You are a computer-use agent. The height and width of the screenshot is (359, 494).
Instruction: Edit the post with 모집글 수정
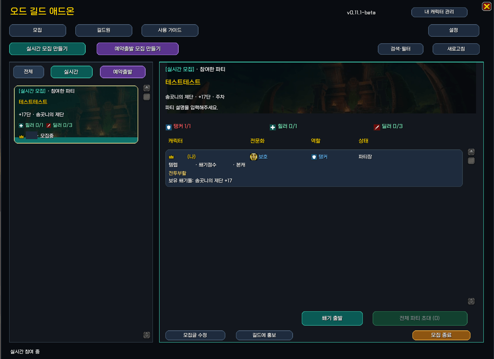point(195,335)
